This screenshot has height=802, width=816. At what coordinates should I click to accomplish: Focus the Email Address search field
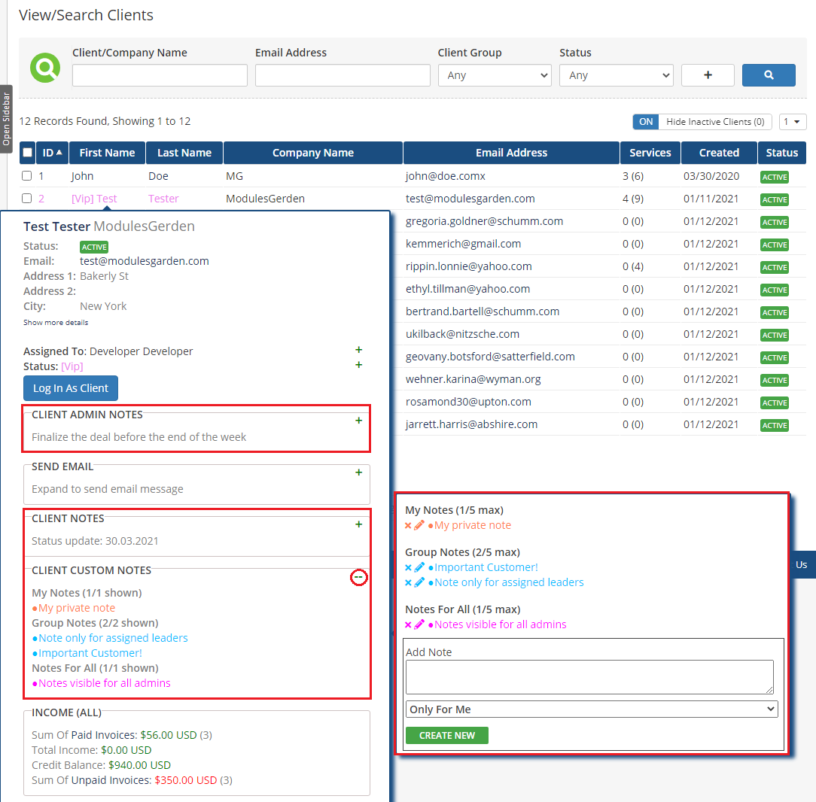(x=343, y=75)
